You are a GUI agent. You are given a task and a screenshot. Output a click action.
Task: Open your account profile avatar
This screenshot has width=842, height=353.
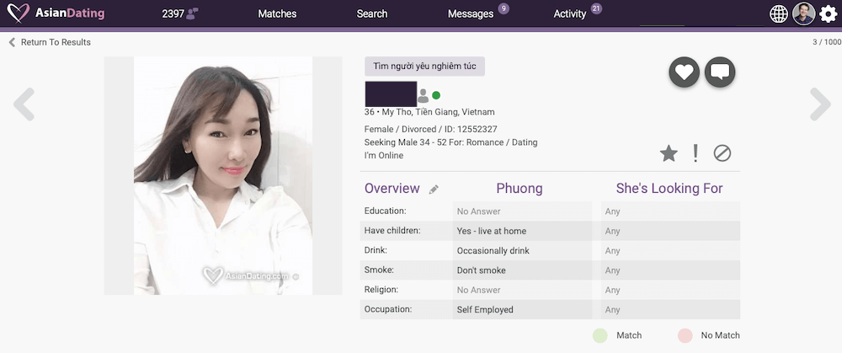[804, 13]
